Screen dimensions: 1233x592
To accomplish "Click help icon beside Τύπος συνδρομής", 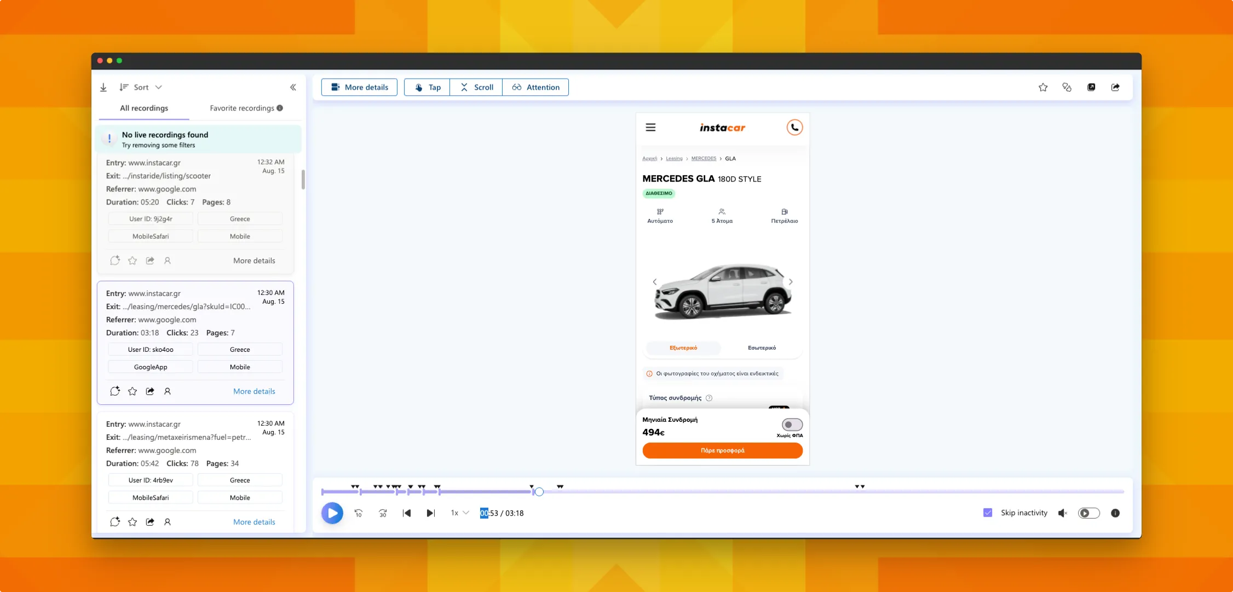I will 709,398.
